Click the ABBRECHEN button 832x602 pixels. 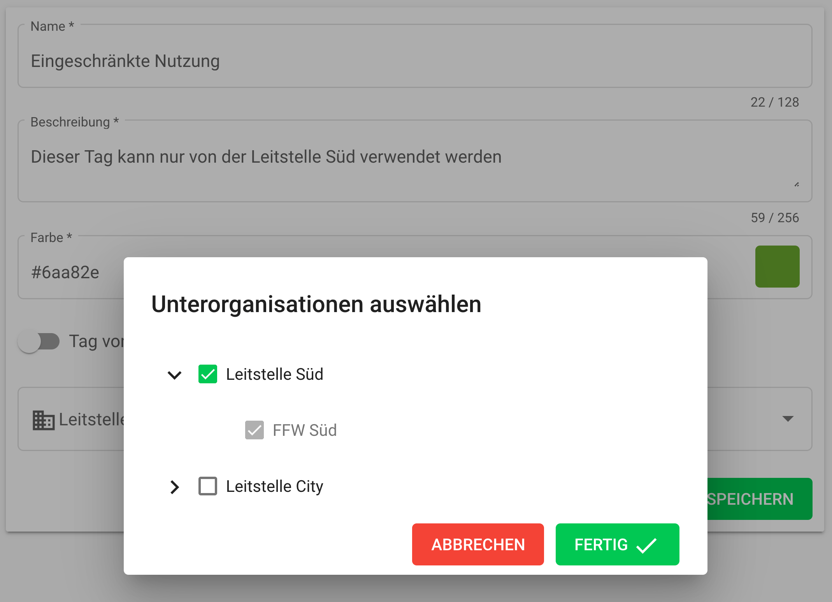point(478,544)
